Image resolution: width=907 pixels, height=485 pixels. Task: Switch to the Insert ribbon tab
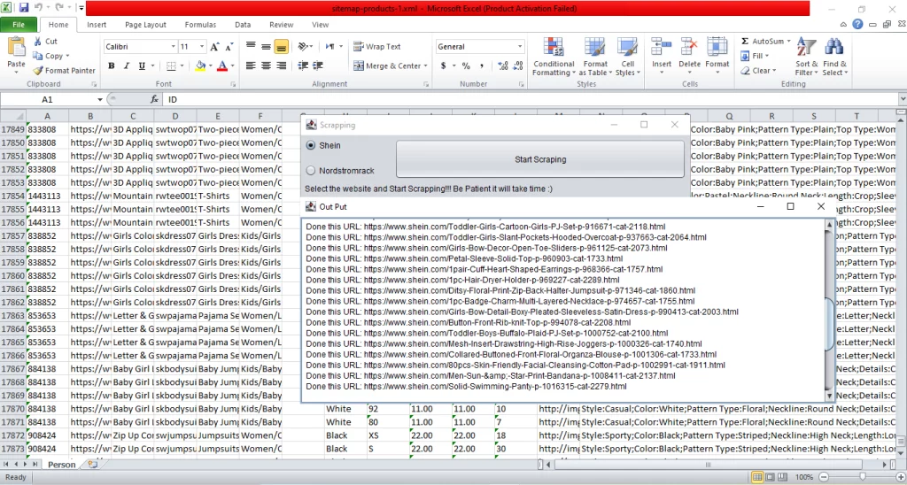coord(97,25)
